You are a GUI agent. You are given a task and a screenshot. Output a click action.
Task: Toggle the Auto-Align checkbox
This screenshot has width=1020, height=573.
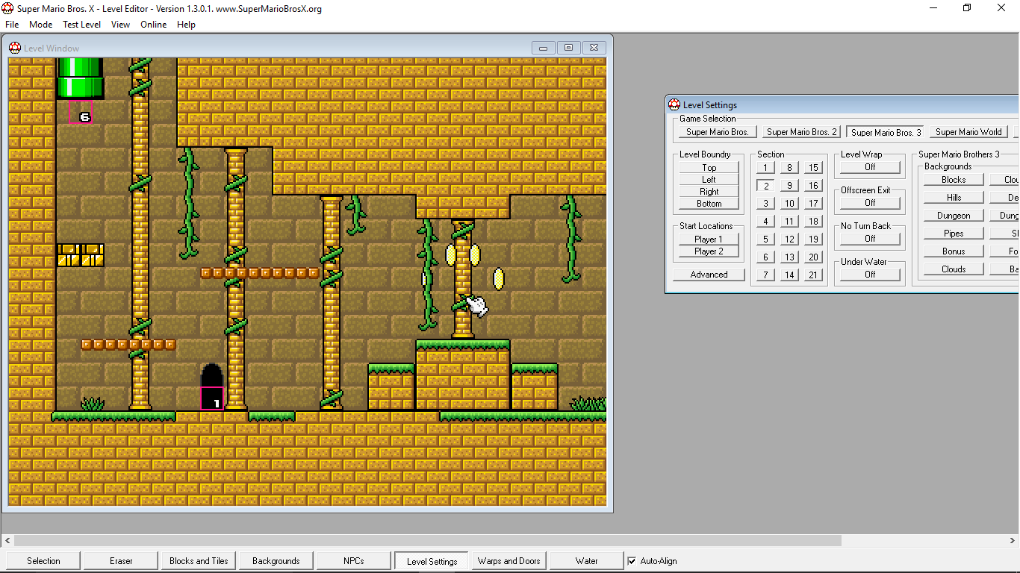(x=632, y=561)
